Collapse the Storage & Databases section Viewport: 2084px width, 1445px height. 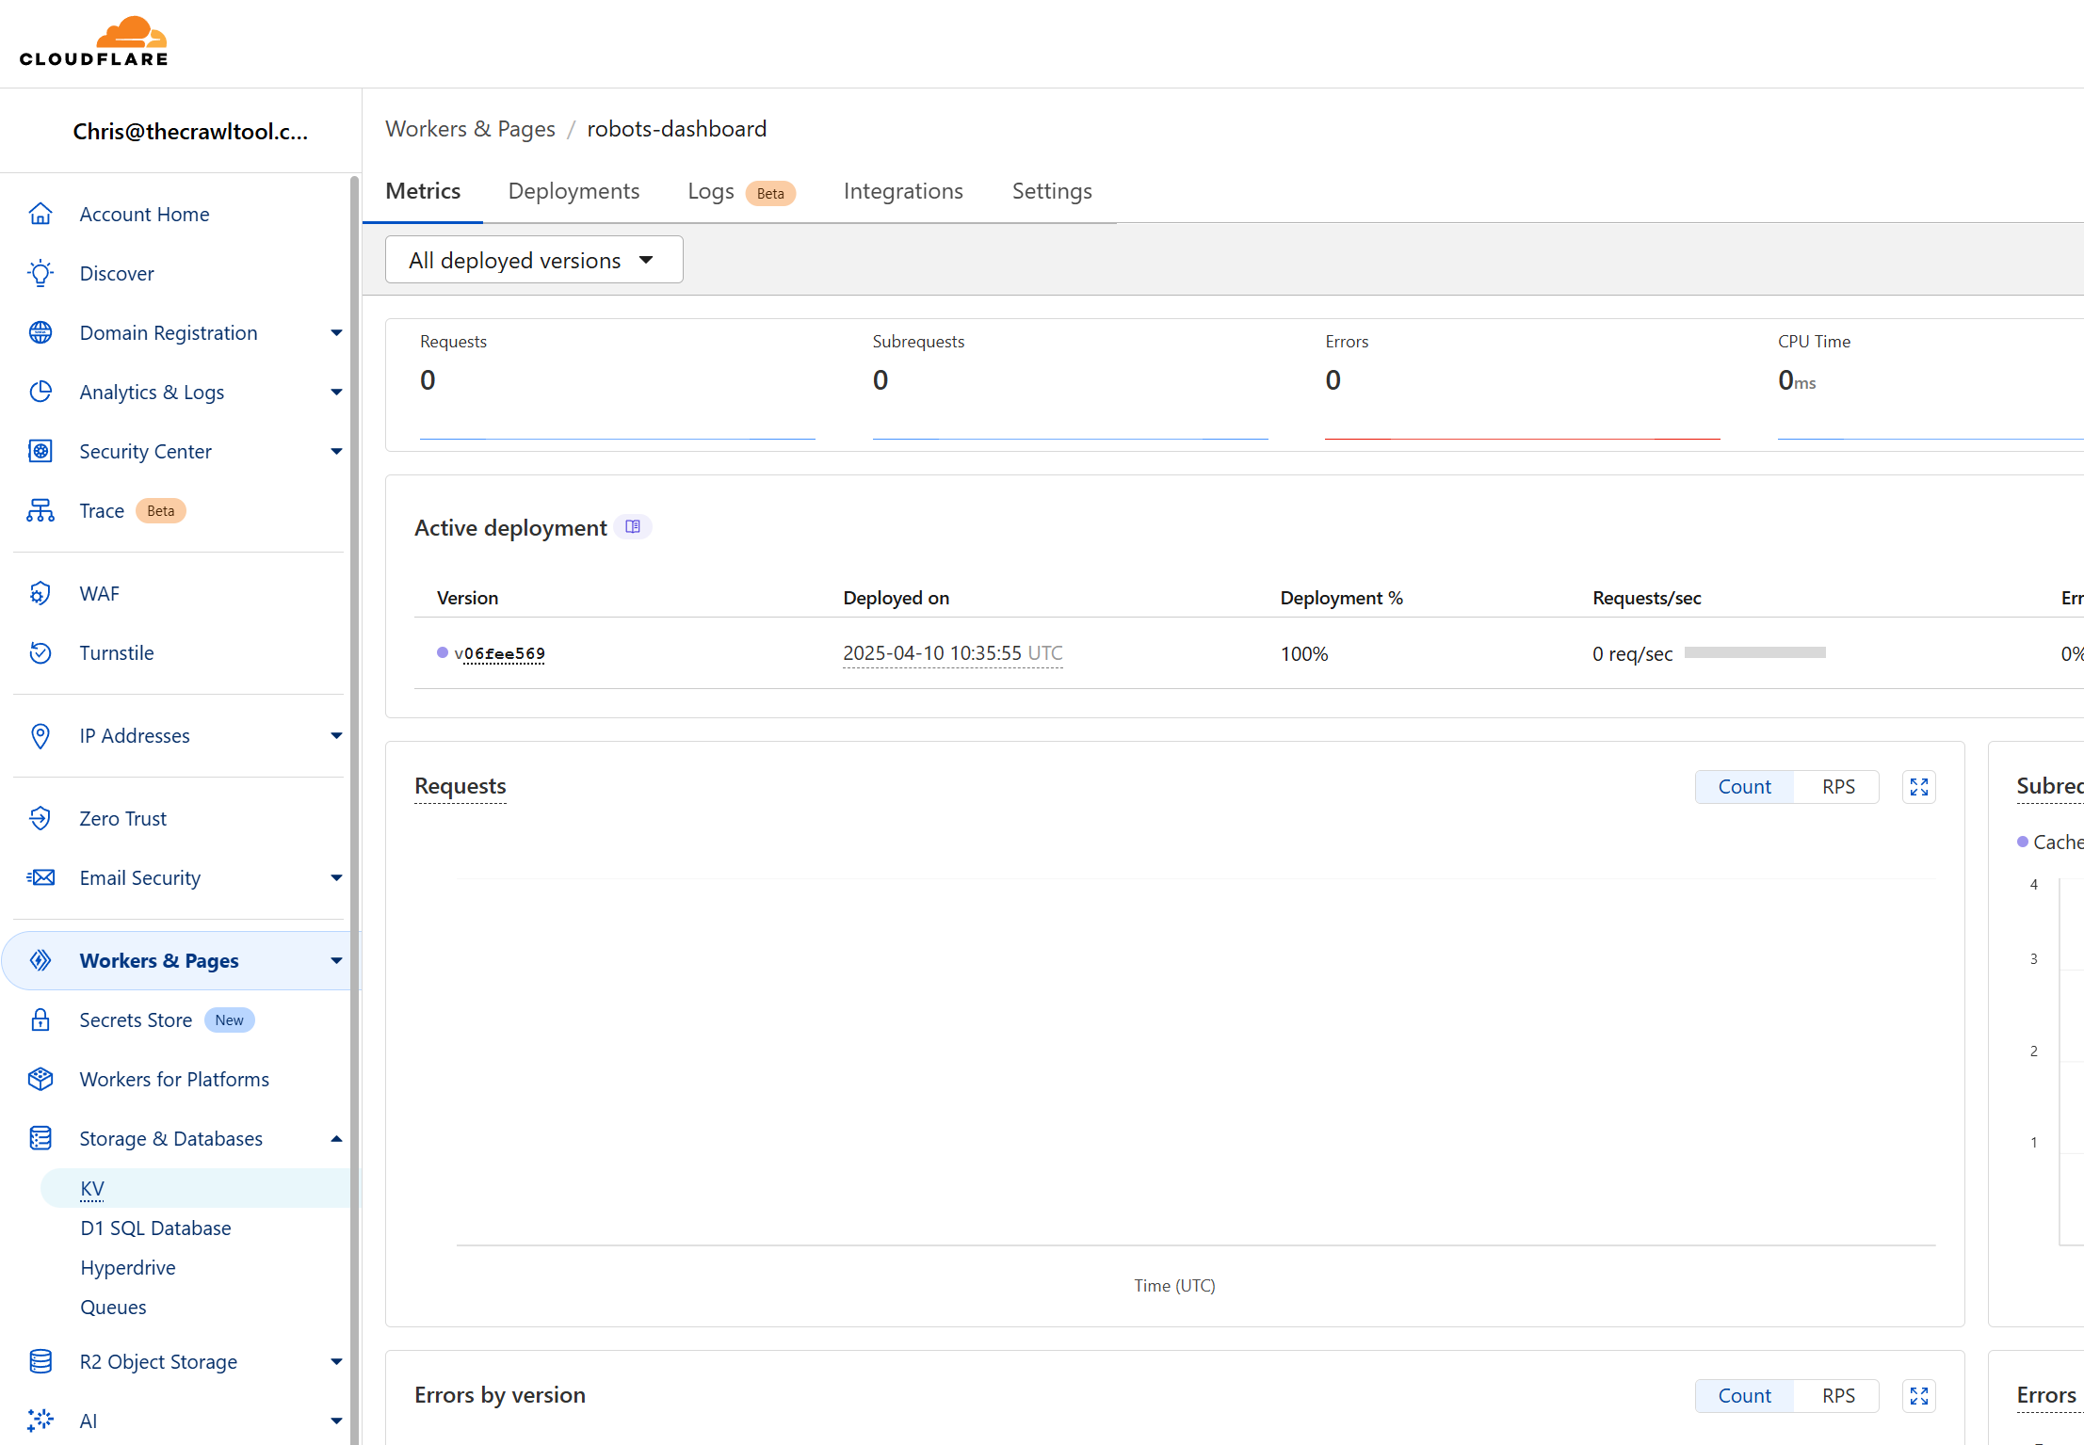pyautogui.click(x=336, y=1139)
